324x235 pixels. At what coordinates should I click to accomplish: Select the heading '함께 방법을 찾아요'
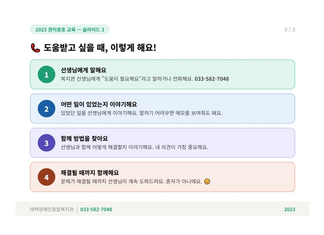(x=84, y=138)
